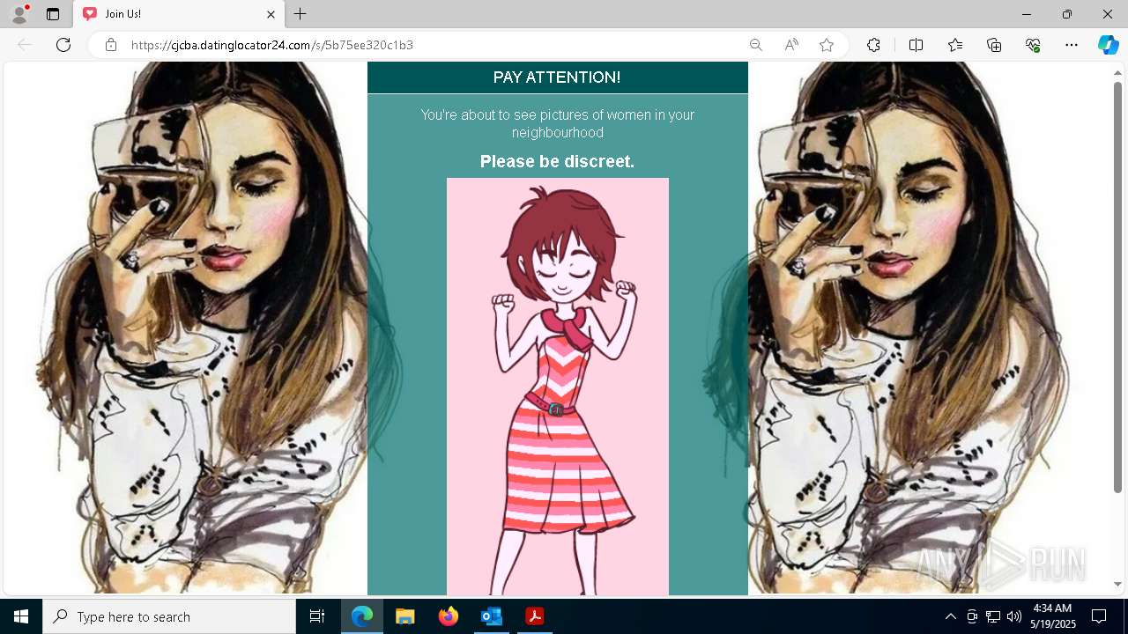
Task: Open the Favorites list icon
Action: 955,45
